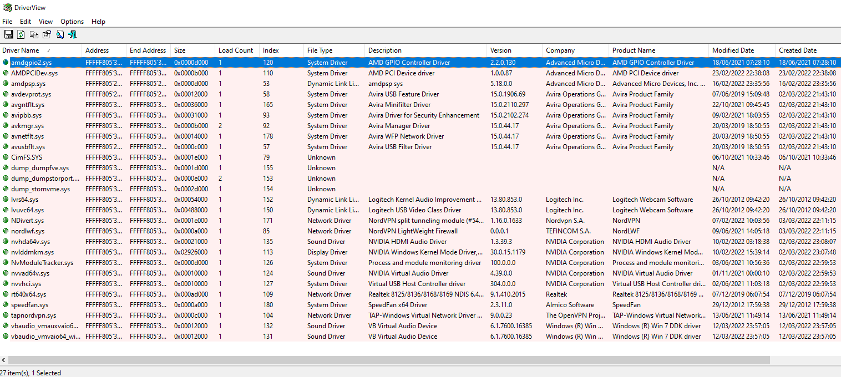The height and width of the screenshot is (377, 841).
Task: Click 'SpeedFan x64 Driver' description cell
Action: 398,305
